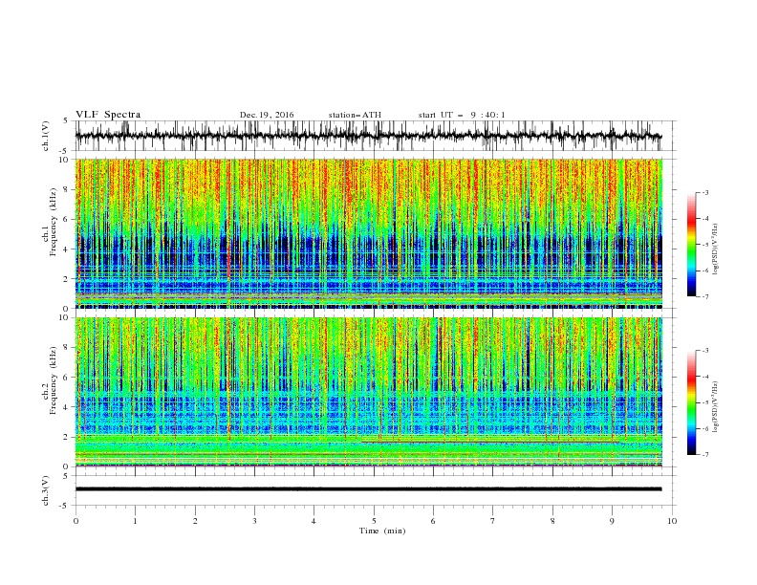Click the "1" tick label on time axis

point(135,521)
